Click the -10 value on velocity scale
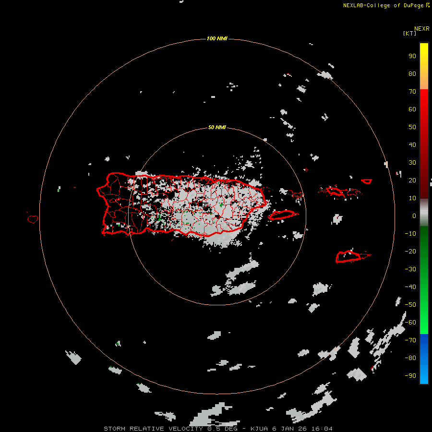432x432 pixels. [410, 234]
